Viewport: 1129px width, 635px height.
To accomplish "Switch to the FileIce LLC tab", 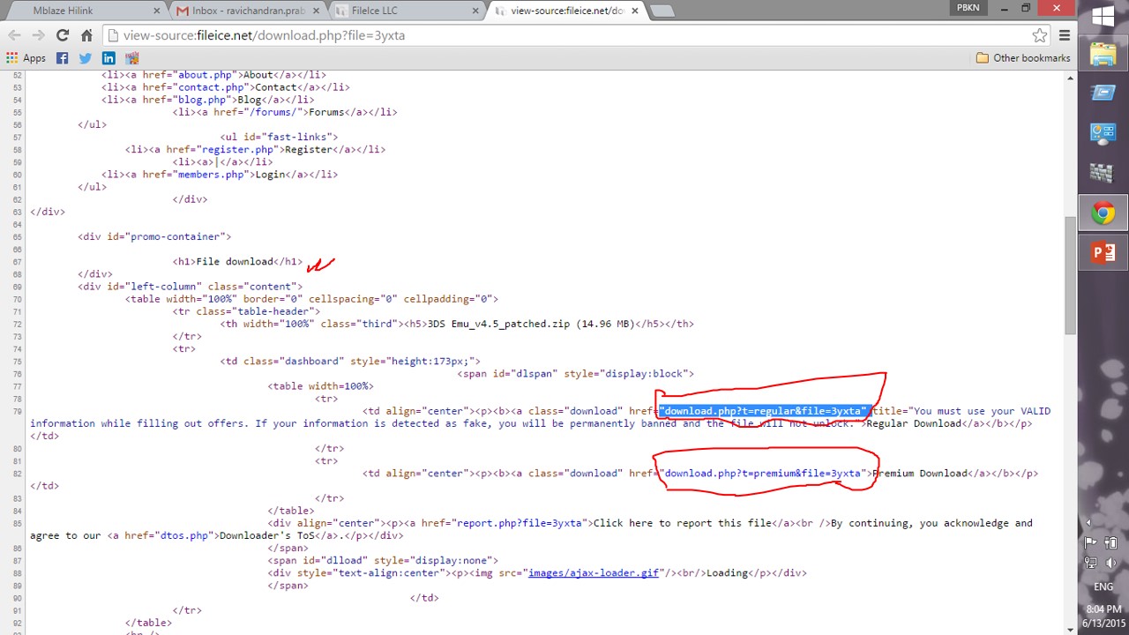I will click(x=401, y=11).
